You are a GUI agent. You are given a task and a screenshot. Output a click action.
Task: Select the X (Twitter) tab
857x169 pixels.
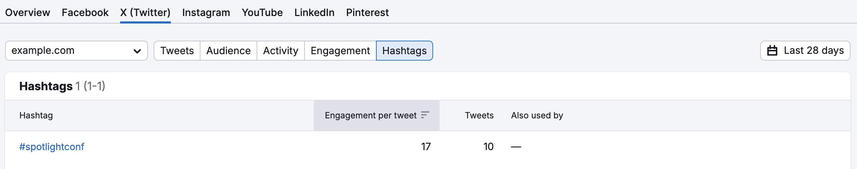[x=145, y=12]
